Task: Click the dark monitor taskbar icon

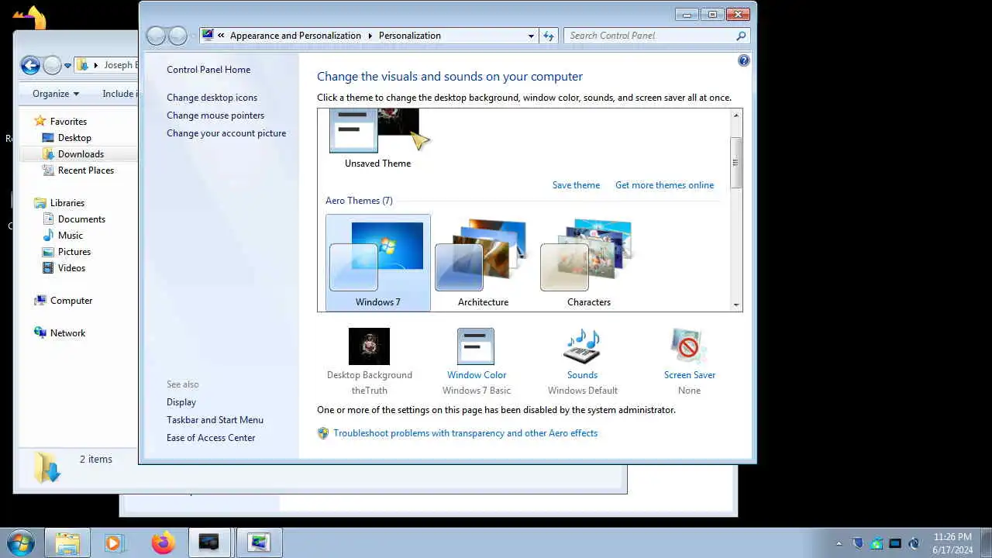Action: (x=208, y=542)
